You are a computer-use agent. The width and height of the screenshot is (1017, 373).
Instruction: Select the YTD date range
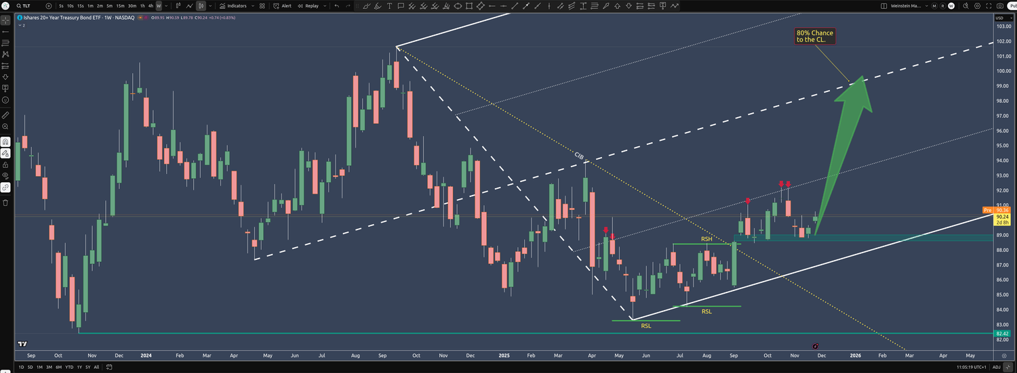tap(69, 367)
